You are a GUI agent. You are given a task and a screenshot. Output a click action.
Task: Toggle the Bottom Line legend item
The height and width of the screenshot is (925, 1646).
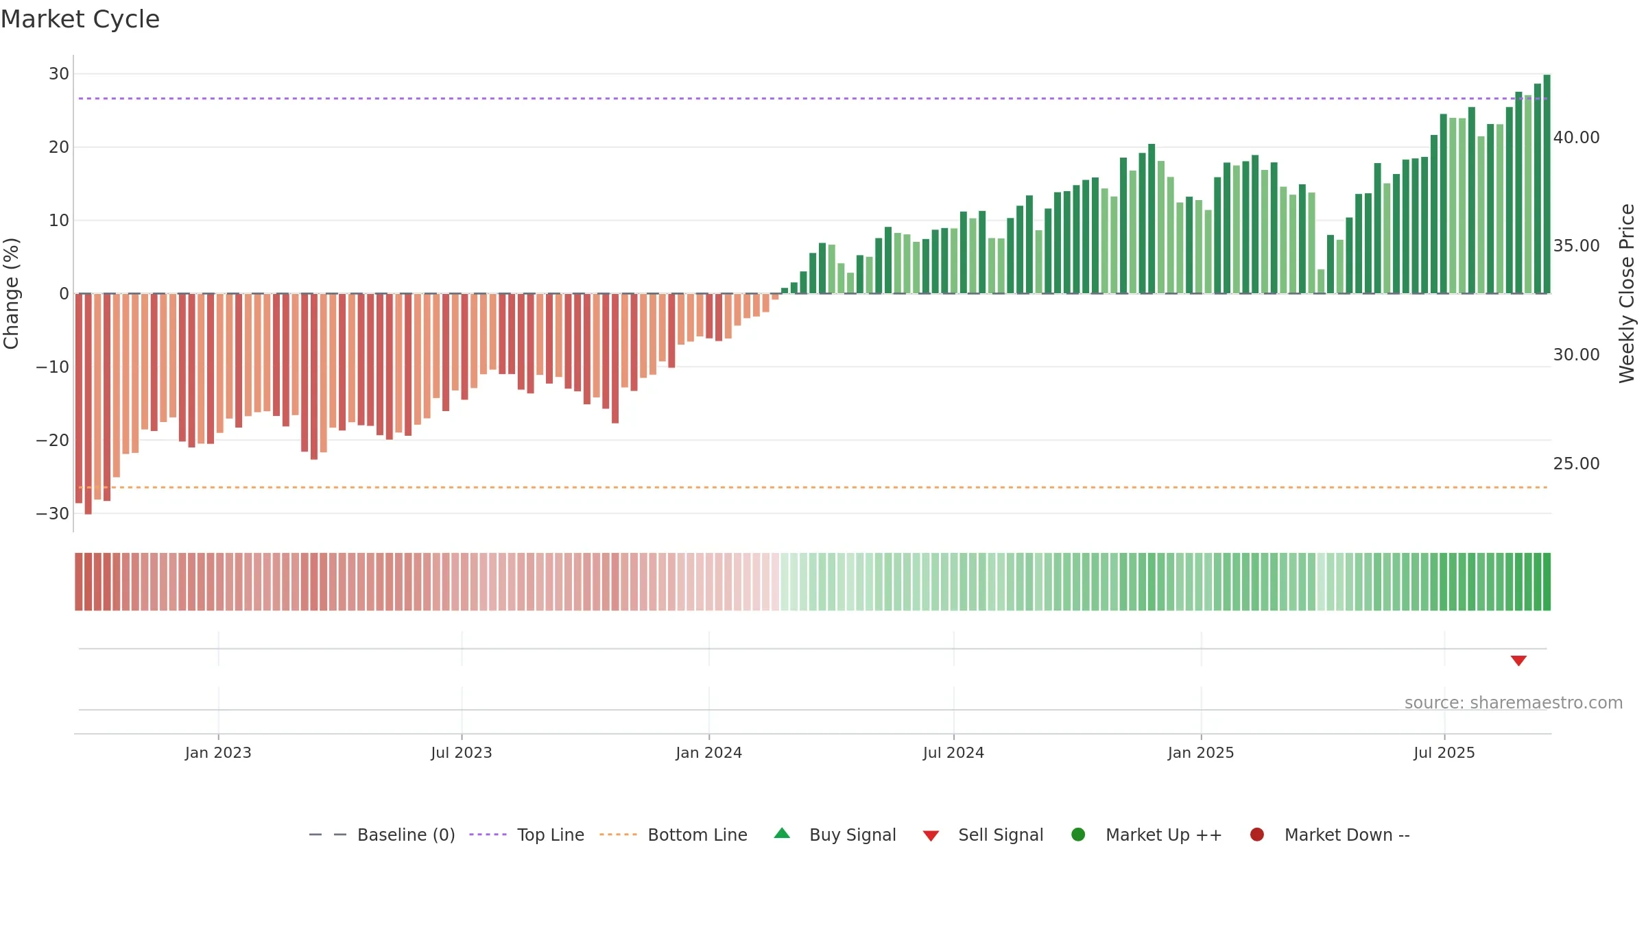point(673,835)
